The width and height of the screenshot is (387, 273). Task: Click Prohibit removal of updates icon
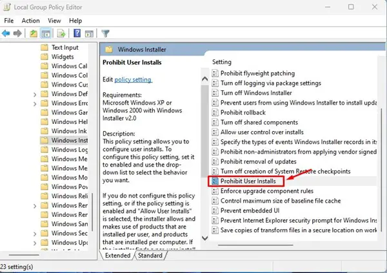coord(215,161)
